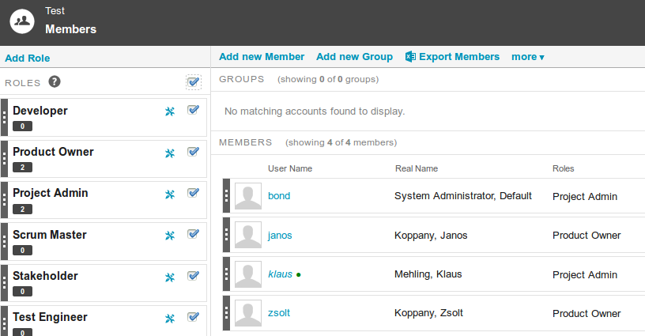Toggle the Stakeholder role checkbox
The height and width of the screenshot is (336, 645).
194,276
